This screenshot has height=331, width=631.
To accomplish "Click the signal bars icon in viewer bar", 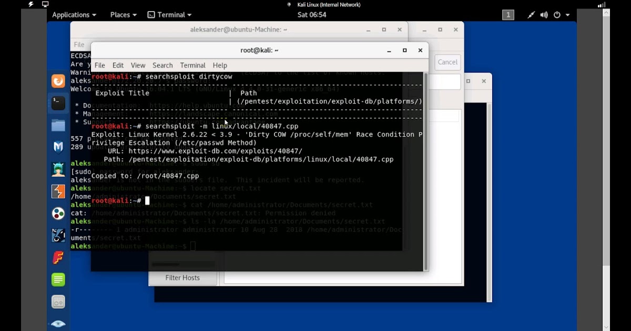I will [602, 5].
